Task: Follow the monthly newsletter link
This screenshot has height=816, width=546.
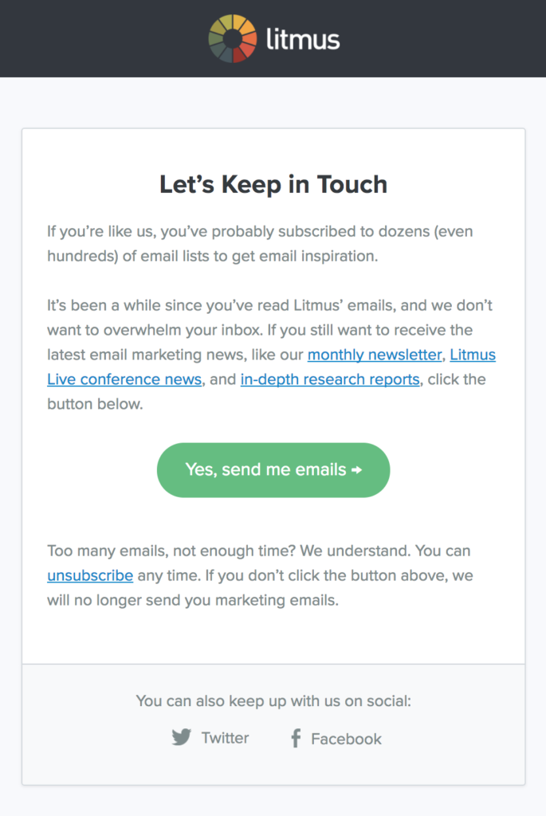Action: click(x=374, y=355)
